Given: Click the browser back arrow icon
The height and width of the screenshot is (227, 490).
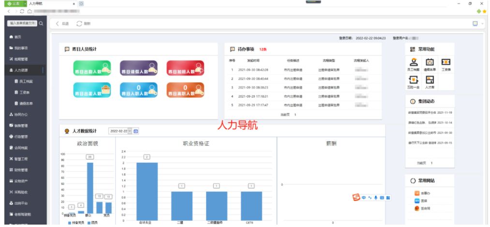Looking at the screenshot, I should (x=8, y=11).
